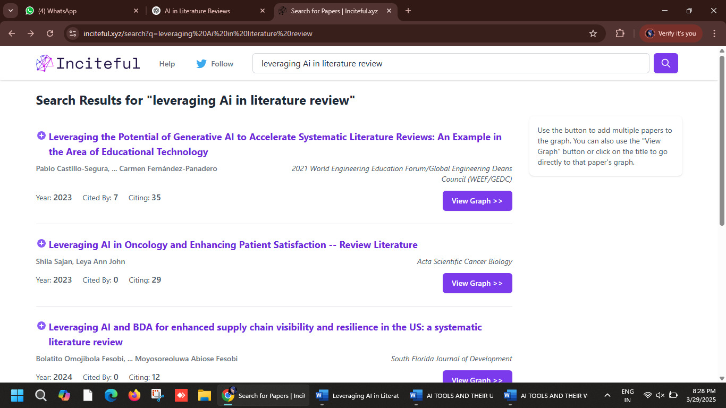Click authors Shila Sajan, Leya Ann John
Image resolution: width=726 pixels, height=408 pixels.
pyautogui.click(x=81, y=261)
